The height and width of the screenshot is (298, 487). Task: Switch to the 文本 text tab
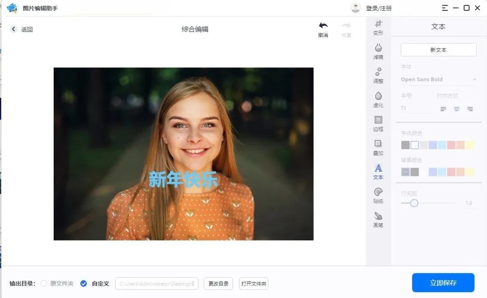(x=378, y=171)
